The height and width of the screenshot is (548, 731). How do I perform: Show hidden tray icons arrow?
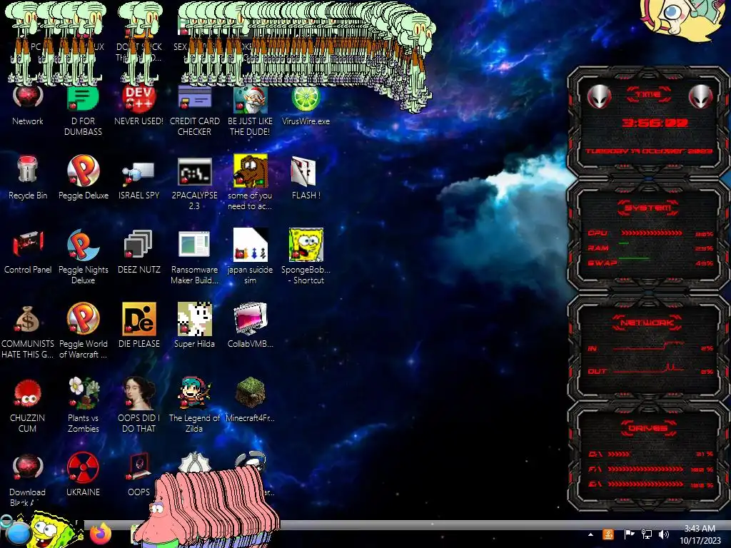coord(590,534)
